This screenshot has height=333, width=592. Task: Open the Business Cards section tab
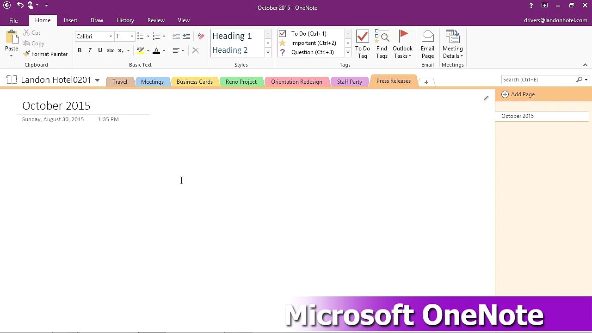pos(195,82)
